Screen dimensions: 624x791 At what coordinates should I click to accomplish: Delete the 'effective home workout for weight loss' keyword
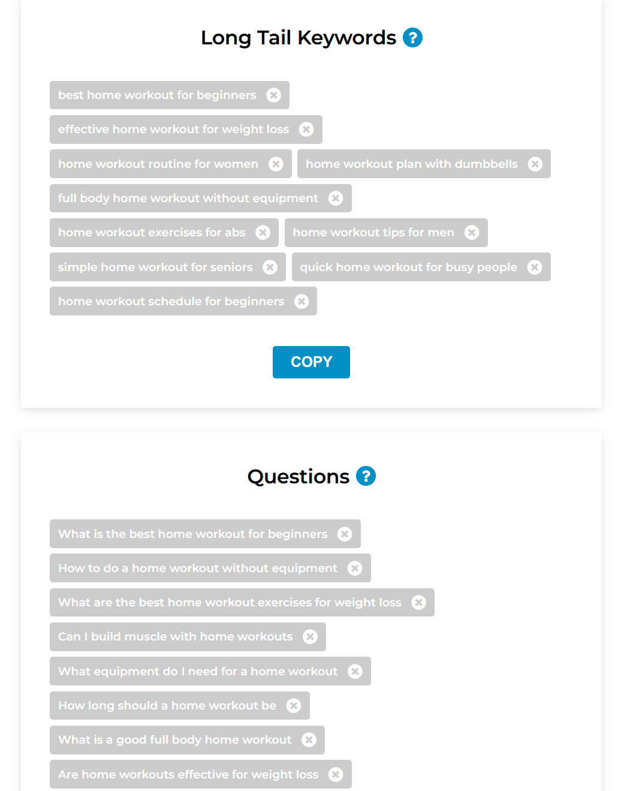307,130
